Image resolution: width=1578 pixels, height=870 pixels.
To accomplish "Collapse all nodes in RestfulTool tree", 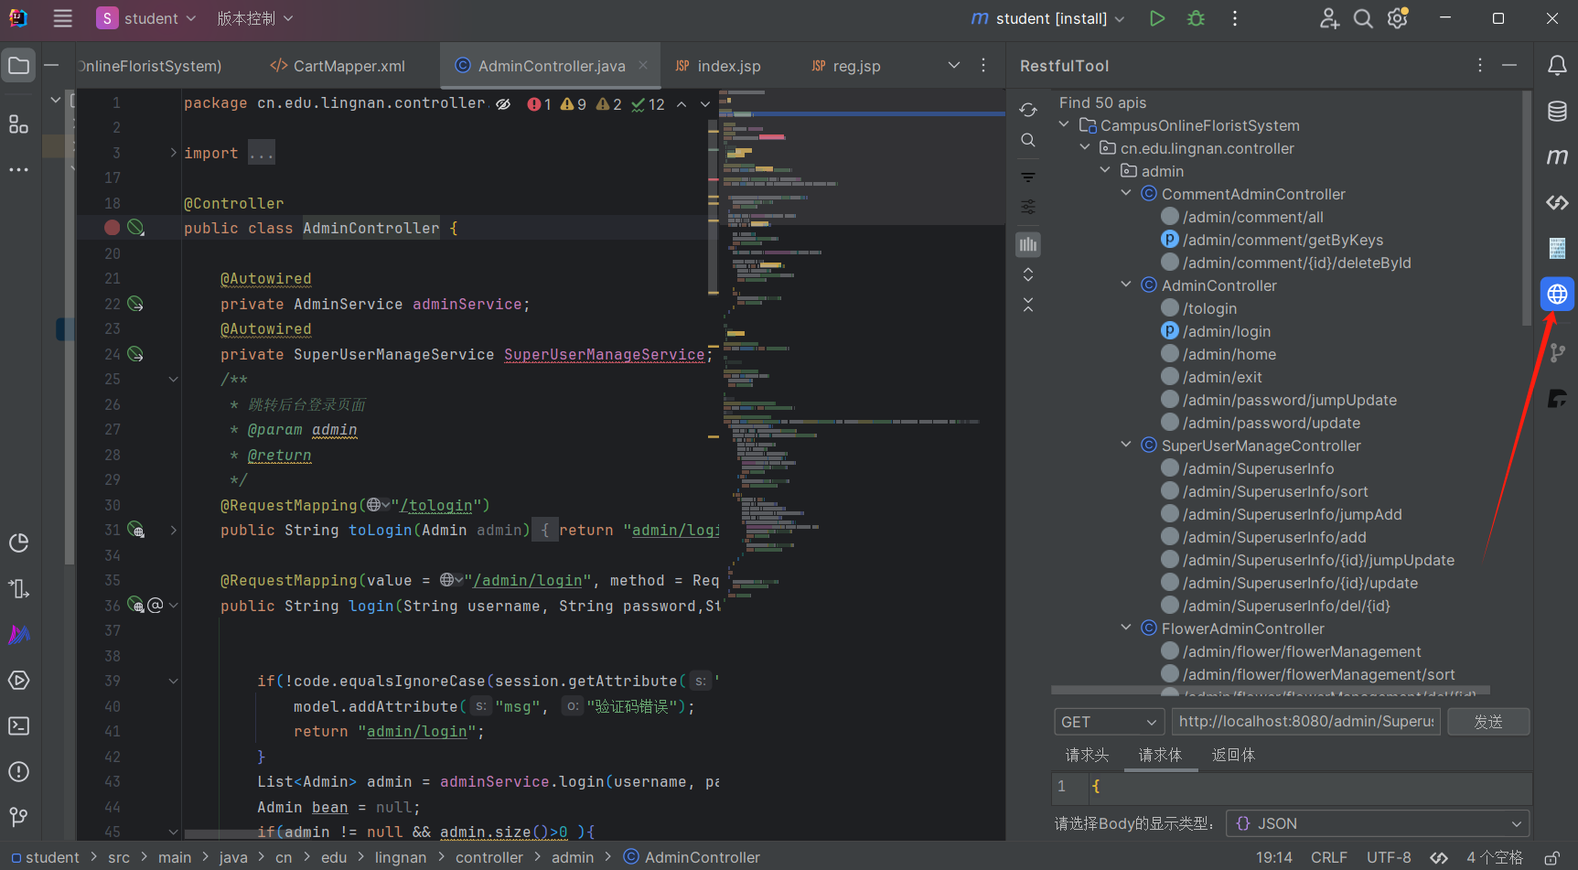I will click(x=1028, y=305).
